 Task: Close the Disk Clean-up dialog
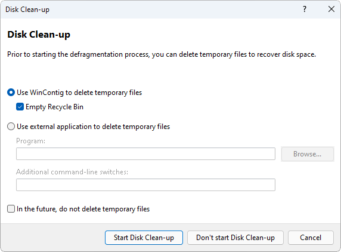point(331,9)
